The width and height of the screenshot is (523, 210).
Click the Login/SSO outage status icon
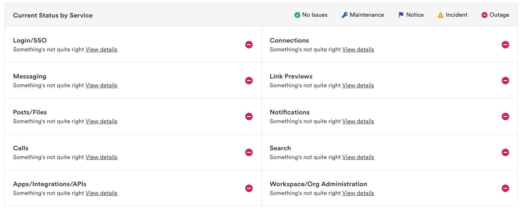[249, 45]
